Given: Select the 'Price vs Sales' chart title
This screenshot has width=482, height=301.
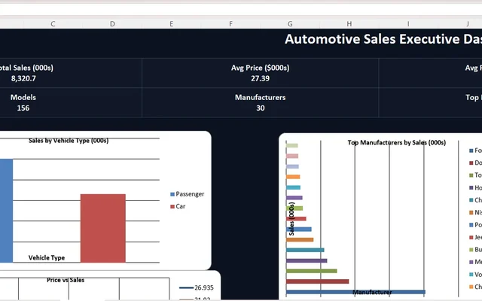Looking at the screenshot, I should click(66, 280).
